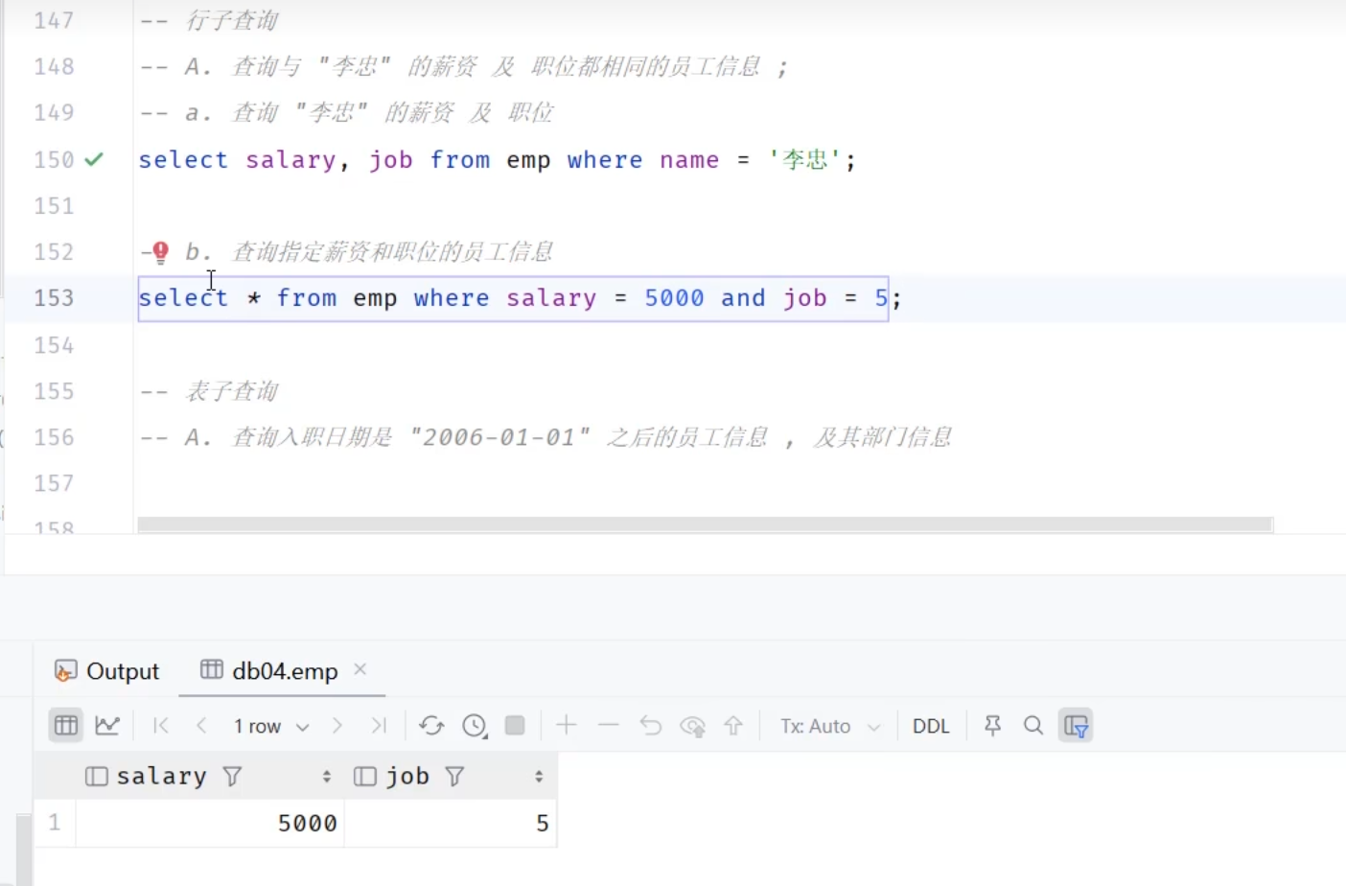Close the db04.emp tab

tap(360, 669)
